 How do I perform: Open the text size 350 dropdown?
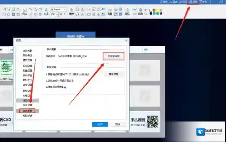click(54, 14)
